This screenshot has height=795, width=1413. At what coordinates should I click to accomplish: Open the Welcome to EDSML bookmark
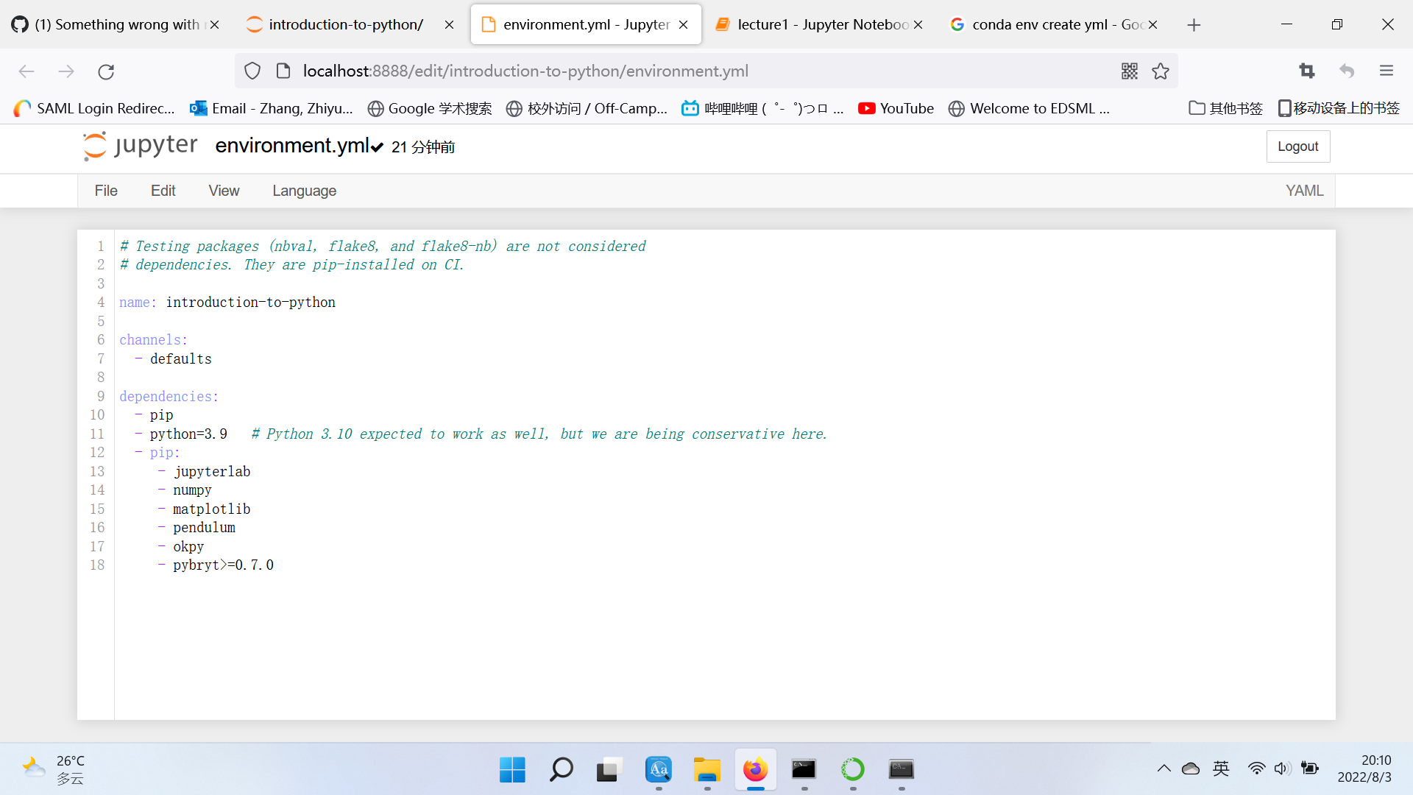pos(1029,108)
